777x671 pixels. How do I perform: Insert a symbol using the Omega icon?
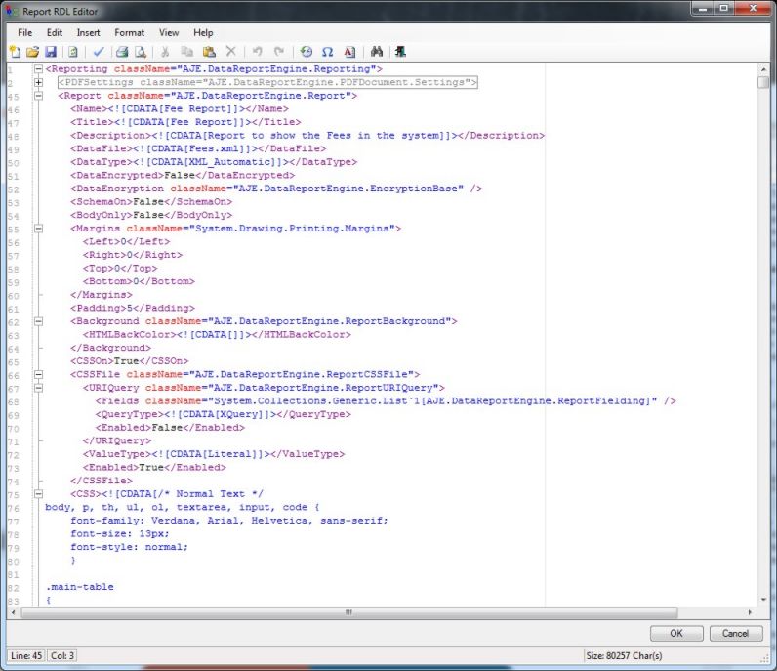[327, 51]
